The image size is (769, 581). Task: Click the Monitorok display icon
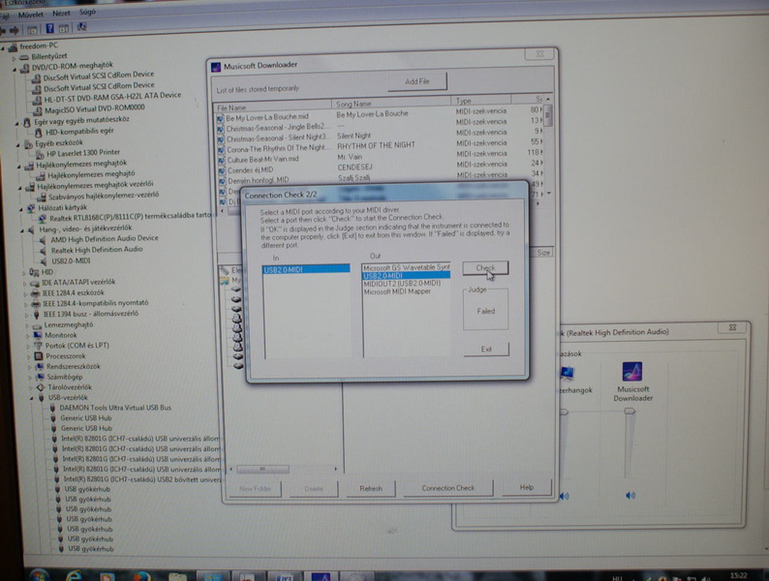coord(37,335)
